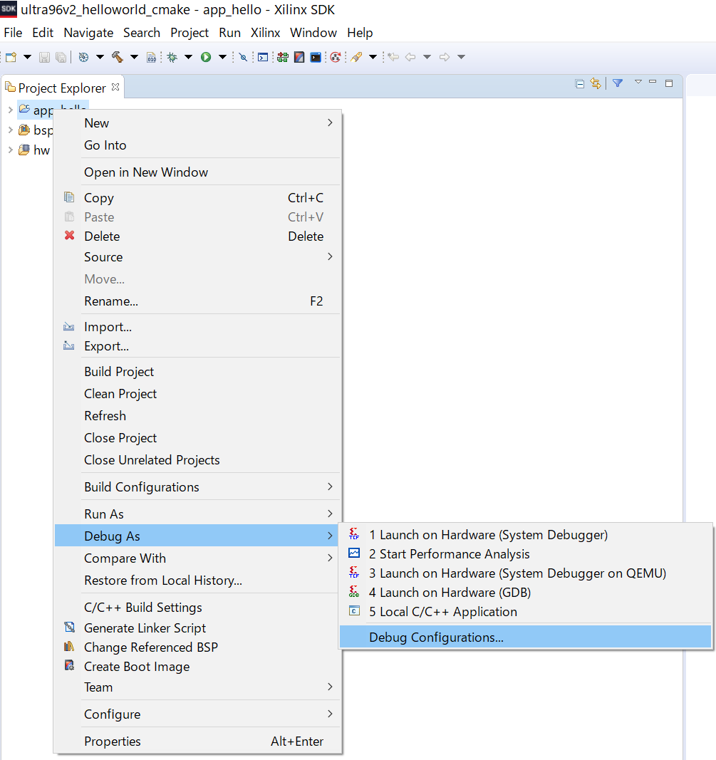
Task: Expand the app_hello project tree node
Action: 10,110
